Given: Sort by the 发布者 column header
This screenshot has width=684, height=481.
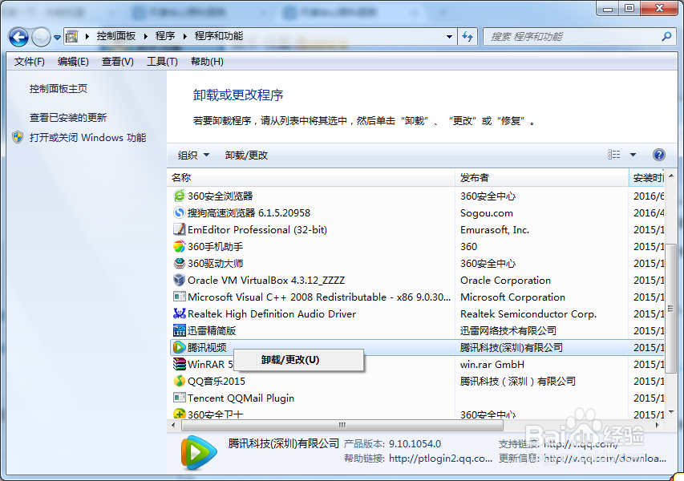Looking at the screenshot, I should (542, 177).
